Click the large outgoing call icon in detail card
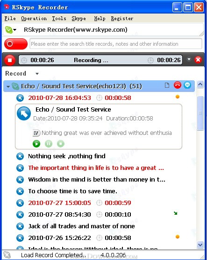Image resolution: width=207 pixels, height=260 pixels. [x=24, y=113]
